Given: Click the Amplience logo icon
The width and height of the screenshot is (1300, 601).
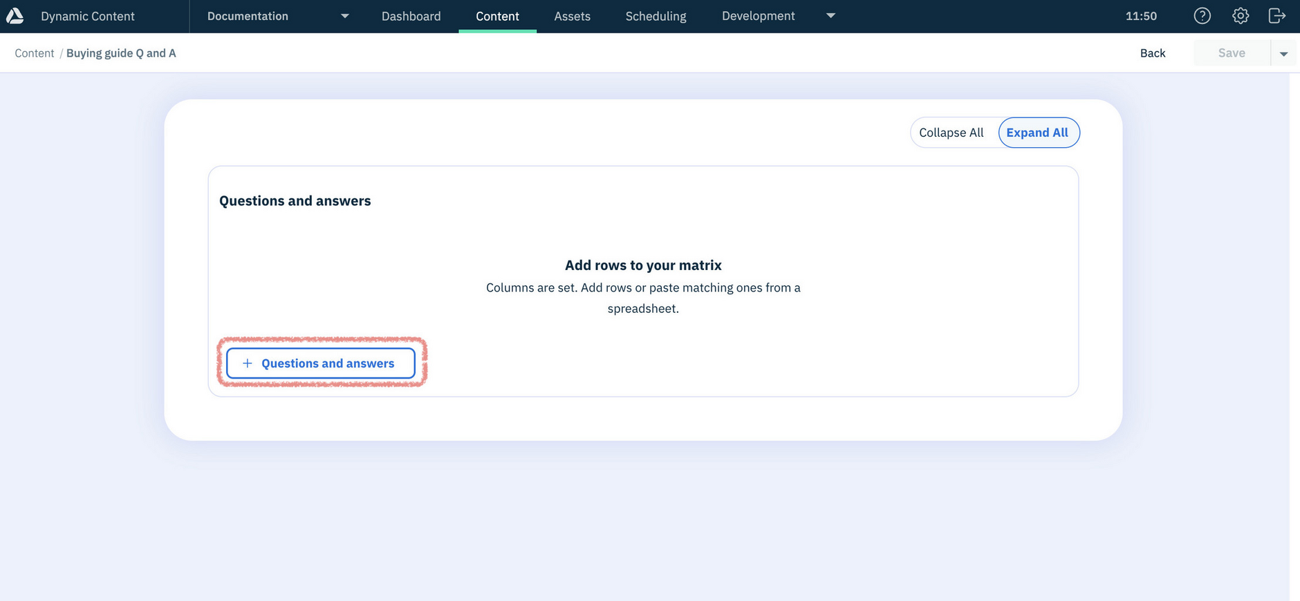Looking at the screenshot, I should coord(15,16).
